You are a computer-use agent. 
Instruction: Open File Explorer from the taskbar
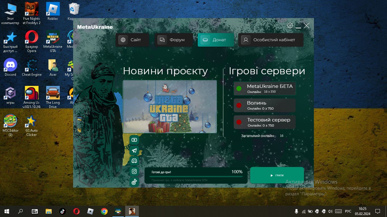(x=49, y=211)
